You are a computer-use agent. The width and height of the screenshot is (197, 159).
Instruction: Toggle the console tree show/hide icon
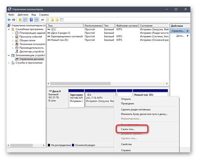25,20
